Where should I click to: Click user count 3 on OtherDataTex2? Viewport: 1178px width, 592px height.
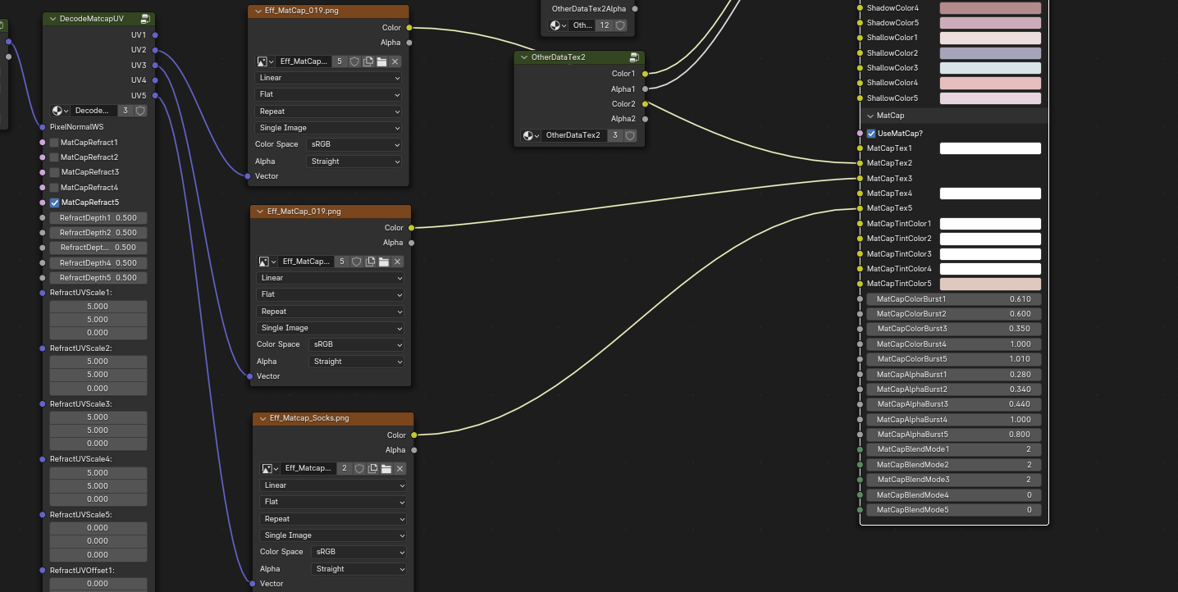point(614,135)
